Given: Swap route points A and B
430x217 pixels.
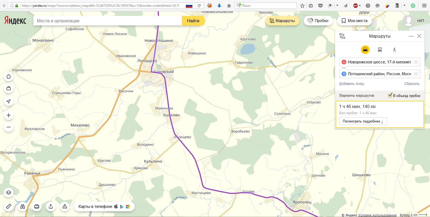Looking at the screenshot, I should pos(344,68).
